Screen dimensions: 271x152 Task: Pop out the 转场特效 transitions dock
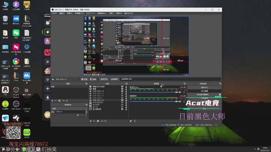point(86,105)
